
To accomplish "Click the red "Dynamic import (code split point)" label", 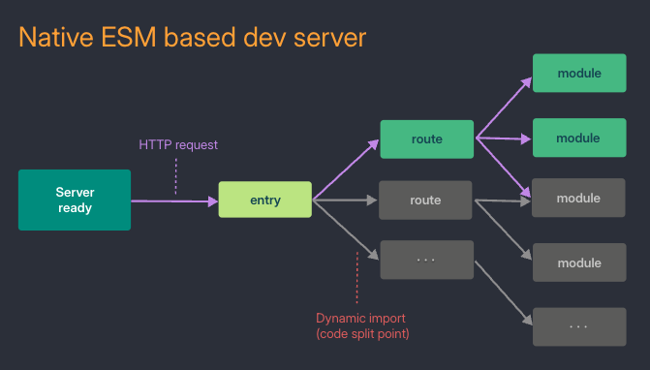I will (362, 326).
